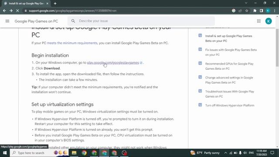Open weather widget 87°F Partly sunny

click(x=205, y=153)
